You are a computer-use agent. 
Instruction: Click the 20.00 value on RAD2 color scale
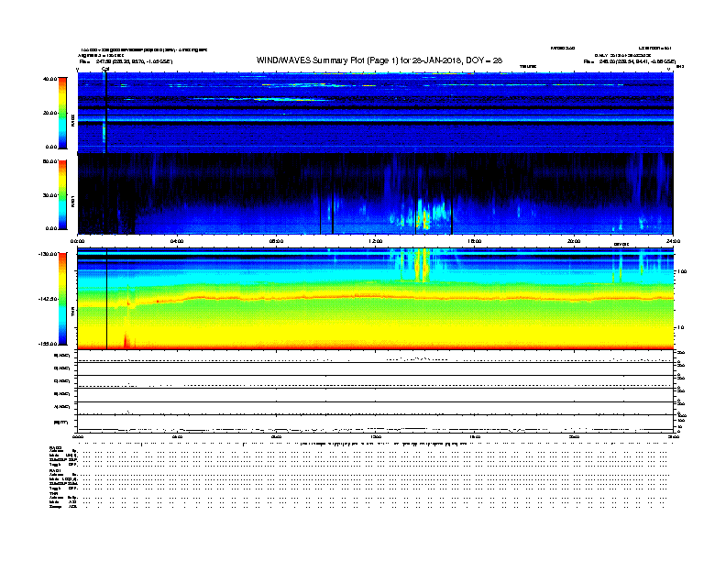coord(49,113)
